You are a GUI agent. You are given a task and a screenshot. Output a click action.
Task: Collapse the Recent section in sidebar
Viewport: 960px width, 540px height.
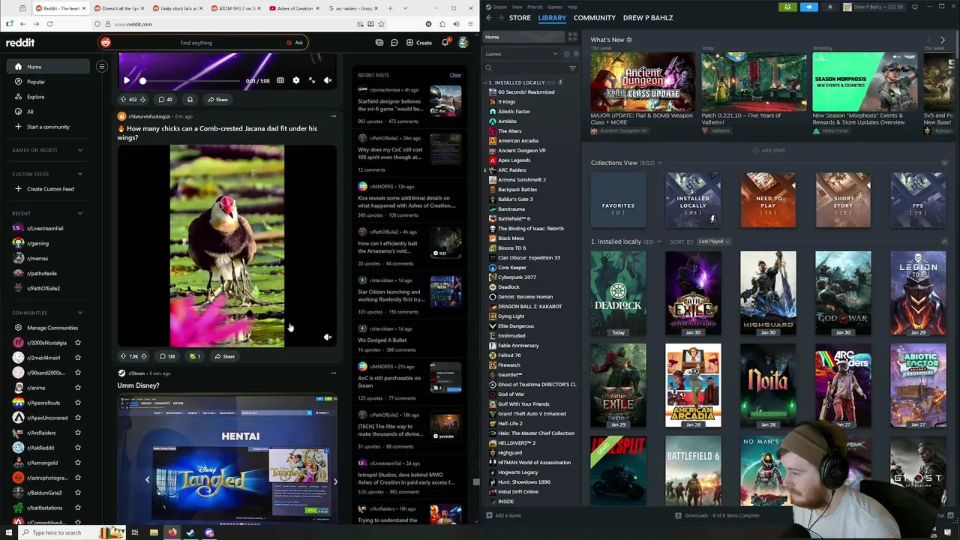[x=80, y=213]
